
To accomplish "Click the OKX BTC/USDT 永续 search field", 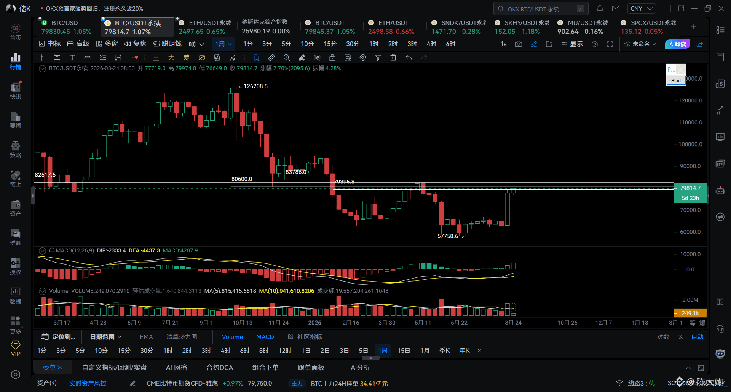I will 541,8.
